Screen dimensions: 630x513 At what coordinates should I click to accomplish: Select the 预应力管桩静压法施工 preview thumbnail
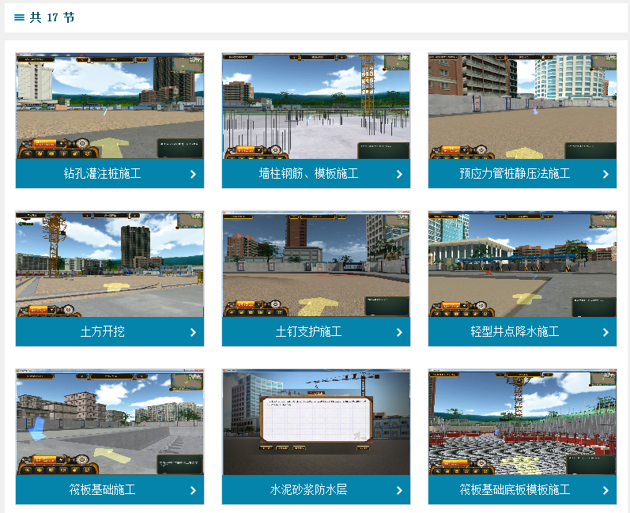(x=522, y=106)
